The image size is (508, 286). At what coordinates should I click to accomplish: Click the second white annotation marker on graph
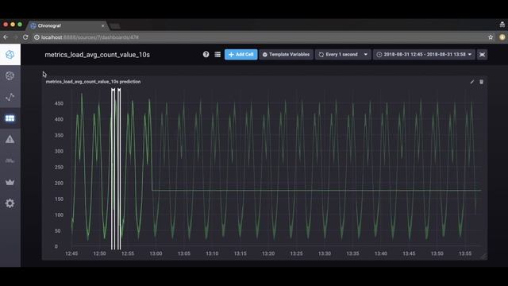point(119,168)
